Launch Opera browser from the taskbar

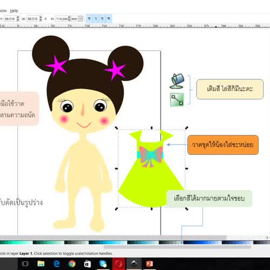pyautogui.click(x=119, y=264)
